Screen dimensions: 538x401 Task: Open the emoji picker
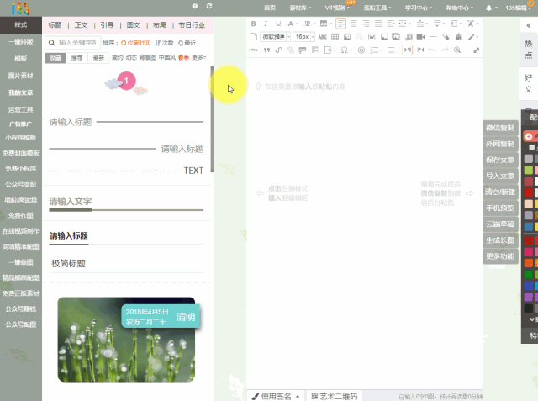pyautogui.click(x=361, y=50)
